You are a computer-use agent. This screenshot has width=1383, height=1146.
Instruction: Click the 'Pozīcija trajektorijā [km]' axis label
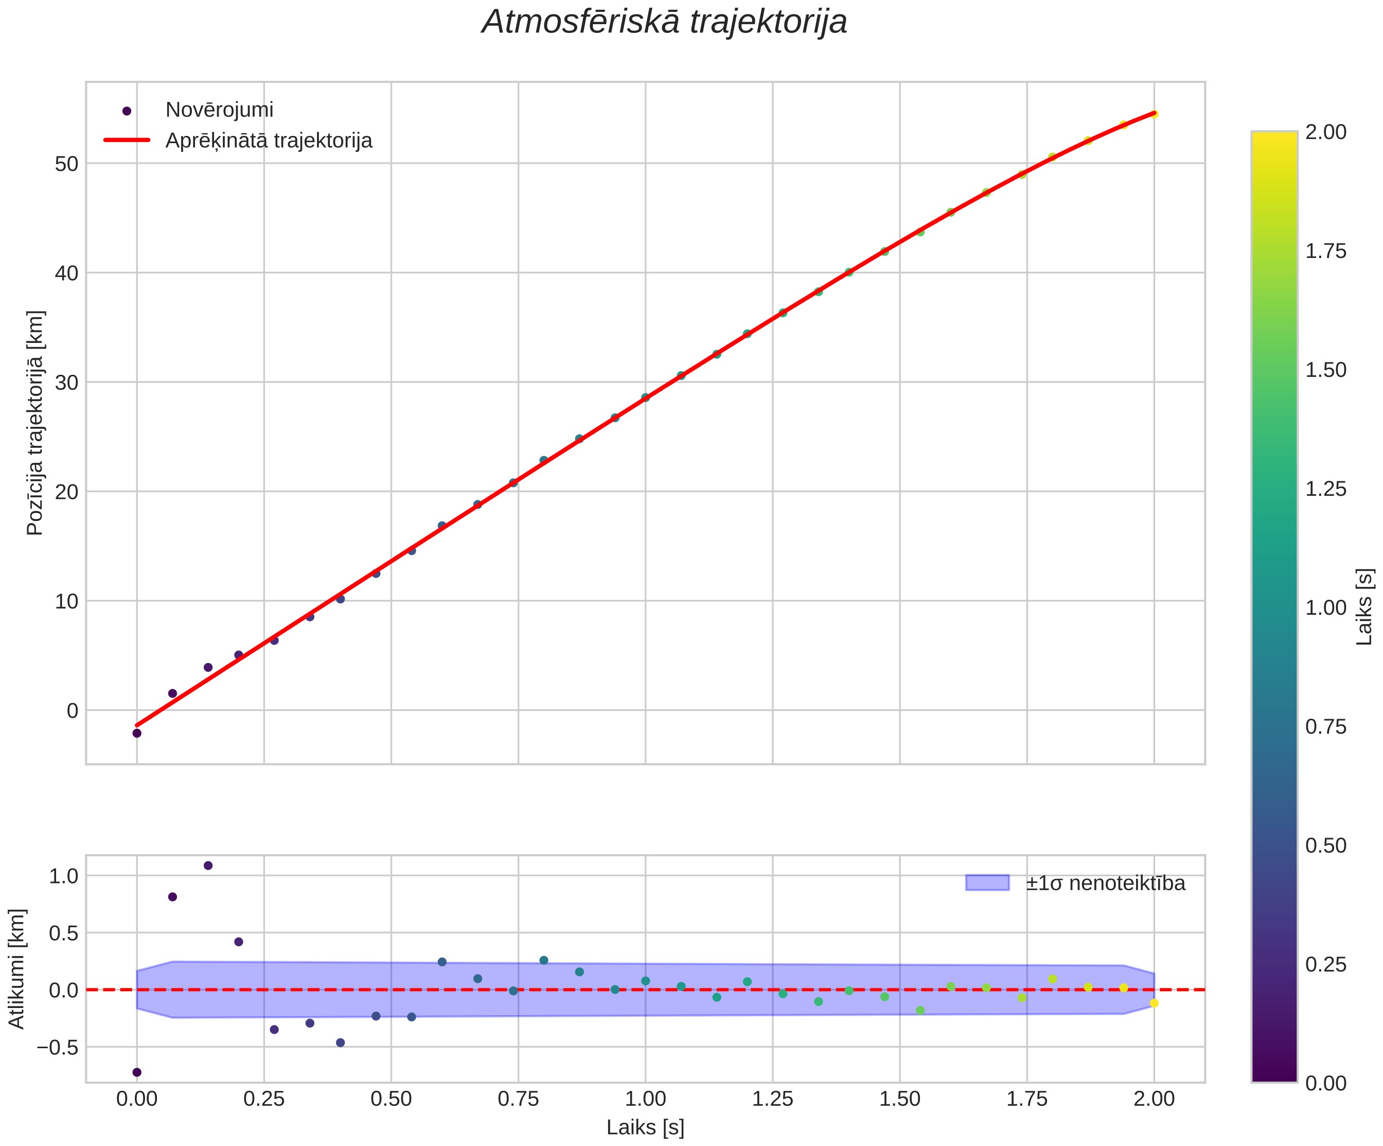tap(35, 423)
